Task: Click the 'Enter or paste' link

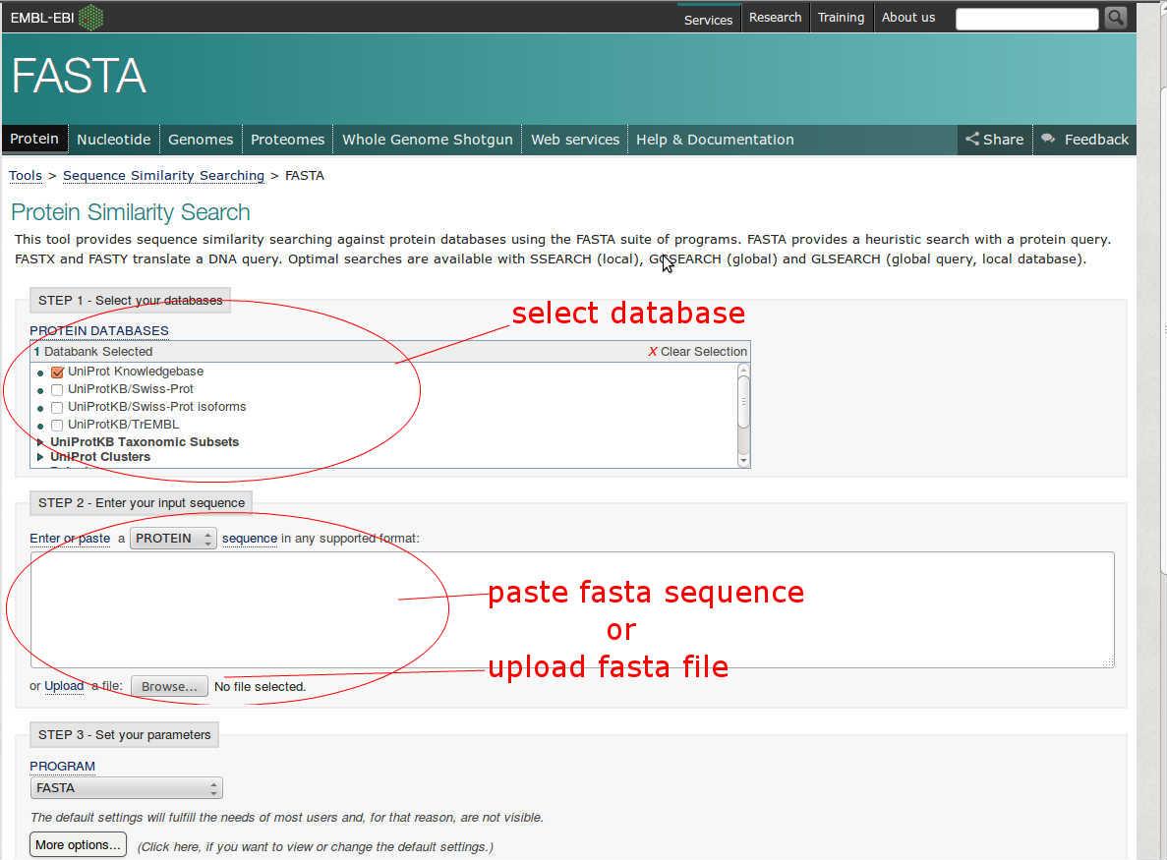Action: point(70,538)
